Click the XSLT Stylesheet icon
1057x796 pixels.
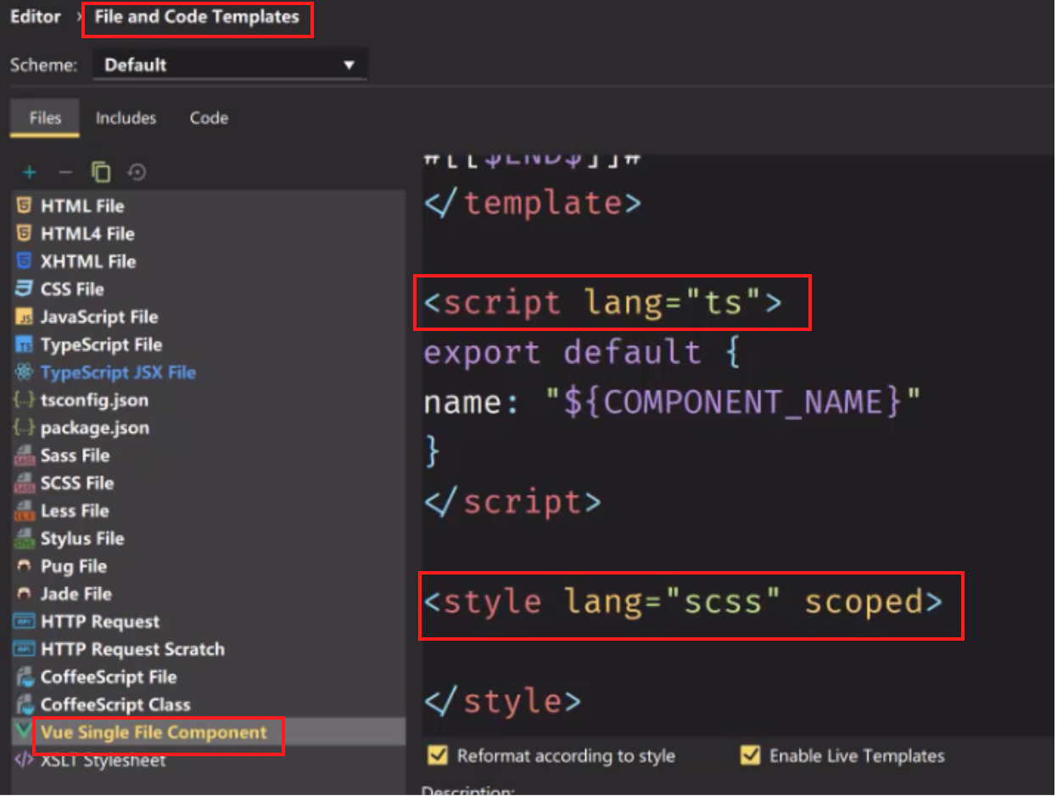point(23,760)
